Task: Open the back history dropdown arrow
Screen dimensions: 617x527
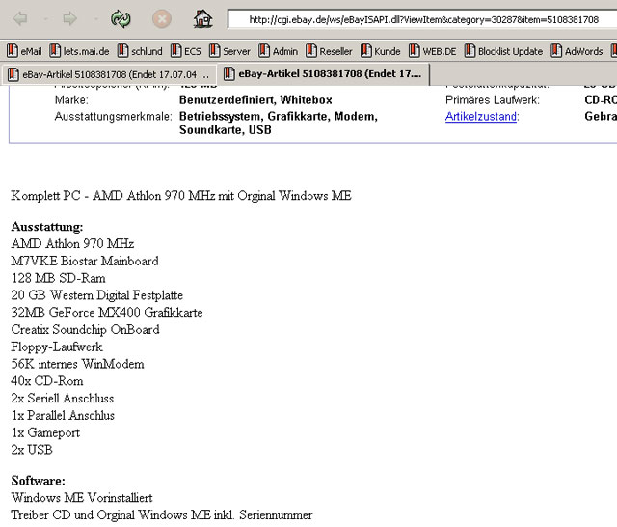Action: (45, 19)
